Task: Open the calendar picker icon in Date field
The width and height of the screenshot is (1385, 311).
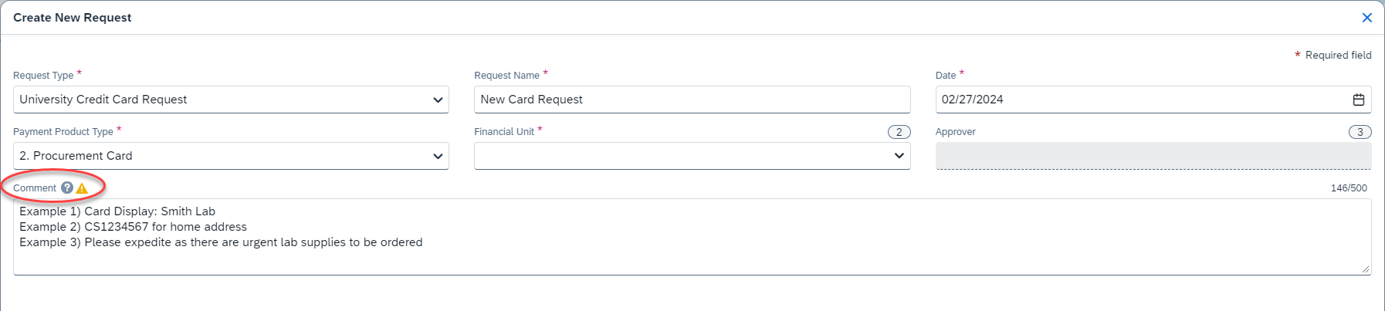Action: (x=1358, y=100)
